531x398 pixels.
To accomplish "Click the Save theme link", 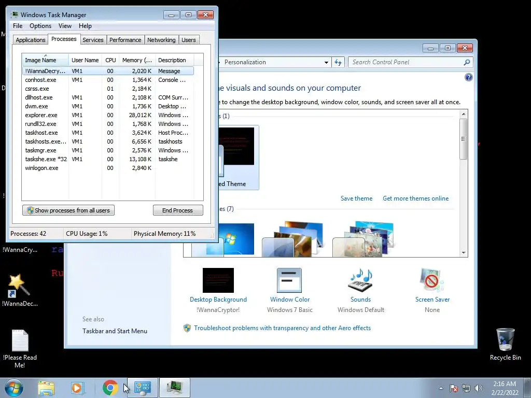I will [356, 198].
